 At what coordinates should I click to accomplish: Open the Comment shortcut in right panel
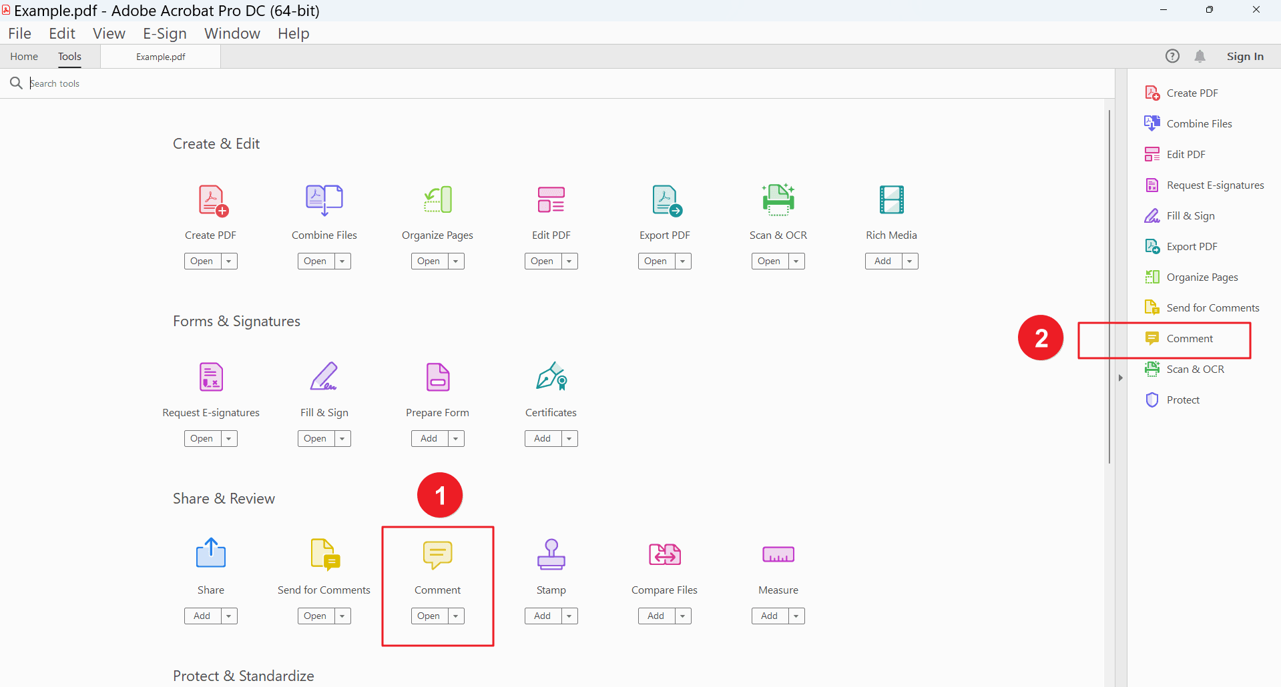pos(1180,338)
